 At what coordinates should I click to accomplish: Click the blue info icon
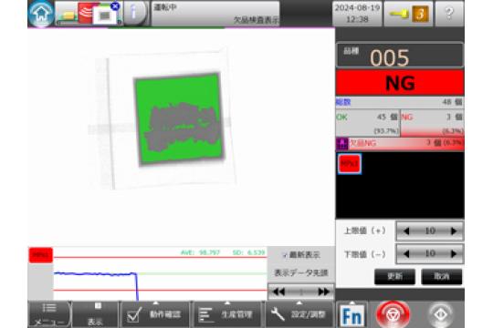click(135, 13)
